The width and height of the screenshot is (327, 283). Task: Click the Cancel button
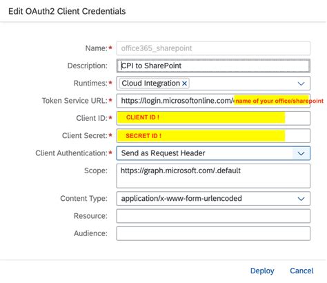[301, 271]
